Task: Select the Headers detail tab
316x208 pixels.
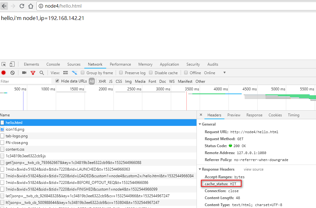Action: (x=214, y=115)
